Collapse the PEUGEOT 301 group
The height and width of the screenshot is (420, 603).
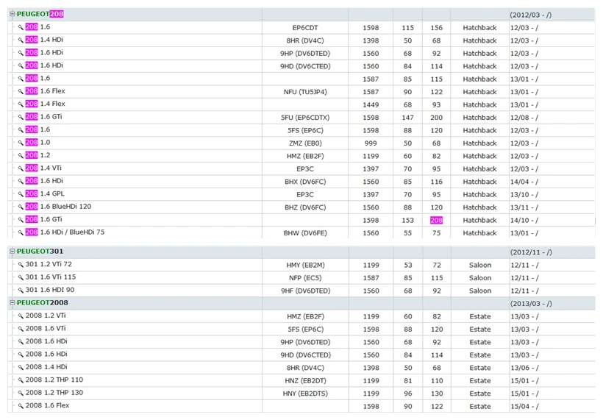12,252
